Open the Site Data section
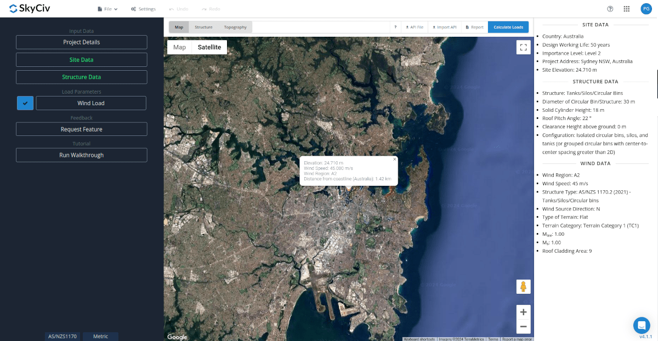The image size is (658, 341). 81,60
